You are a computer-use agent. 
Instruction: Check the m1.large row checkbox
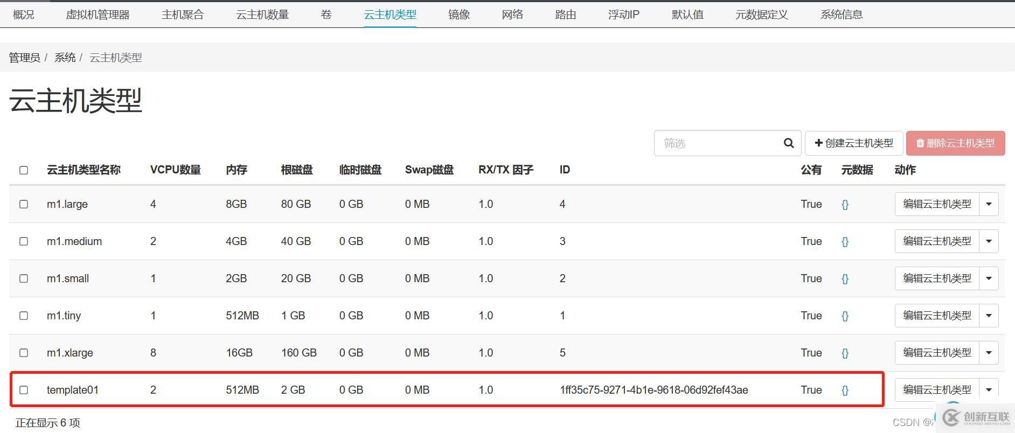(24, 204)
